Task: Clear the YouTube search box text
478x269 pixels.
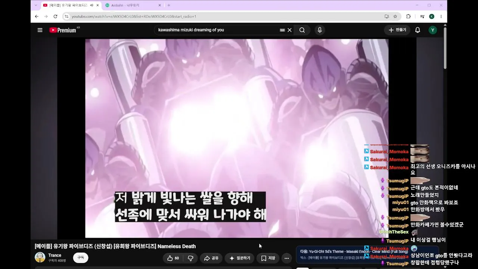Action: coord(289,30)
